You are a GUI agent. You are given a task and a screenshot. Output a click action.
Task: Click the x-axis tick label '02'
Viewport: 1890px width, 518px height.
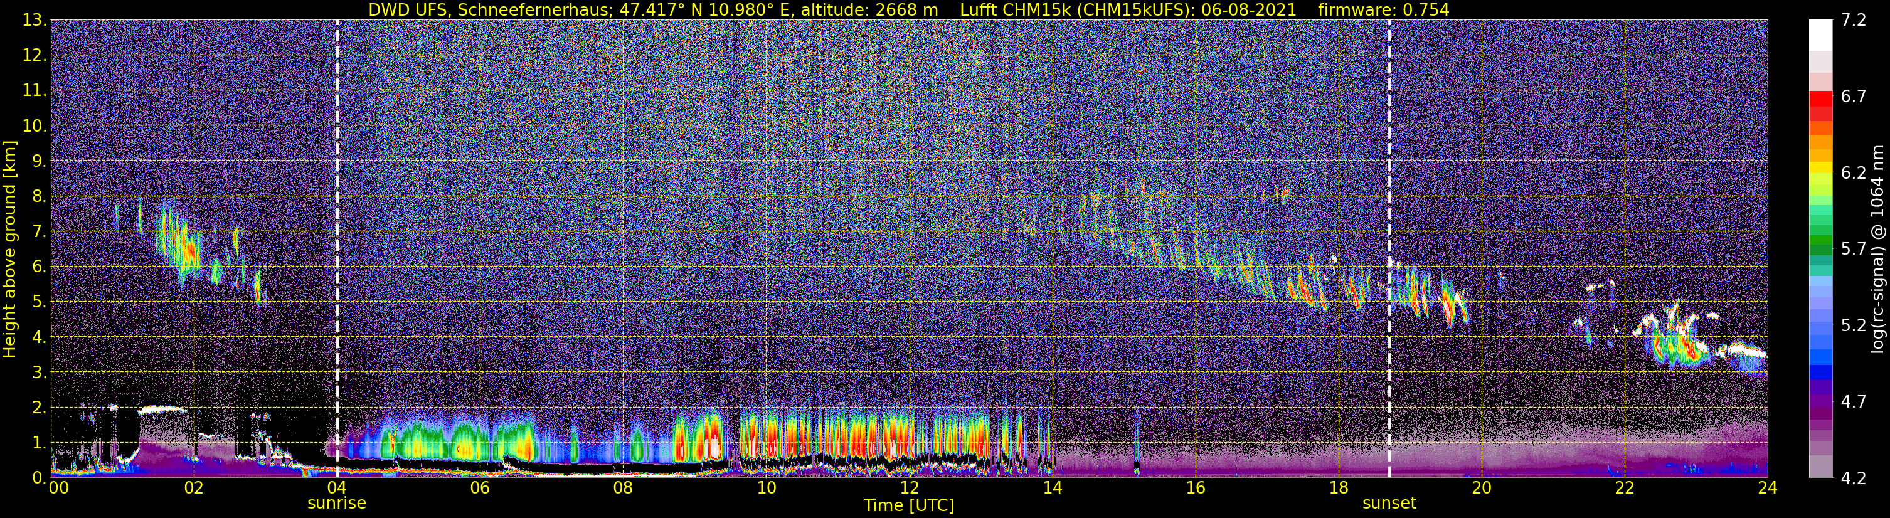click(x=193, y=488)
